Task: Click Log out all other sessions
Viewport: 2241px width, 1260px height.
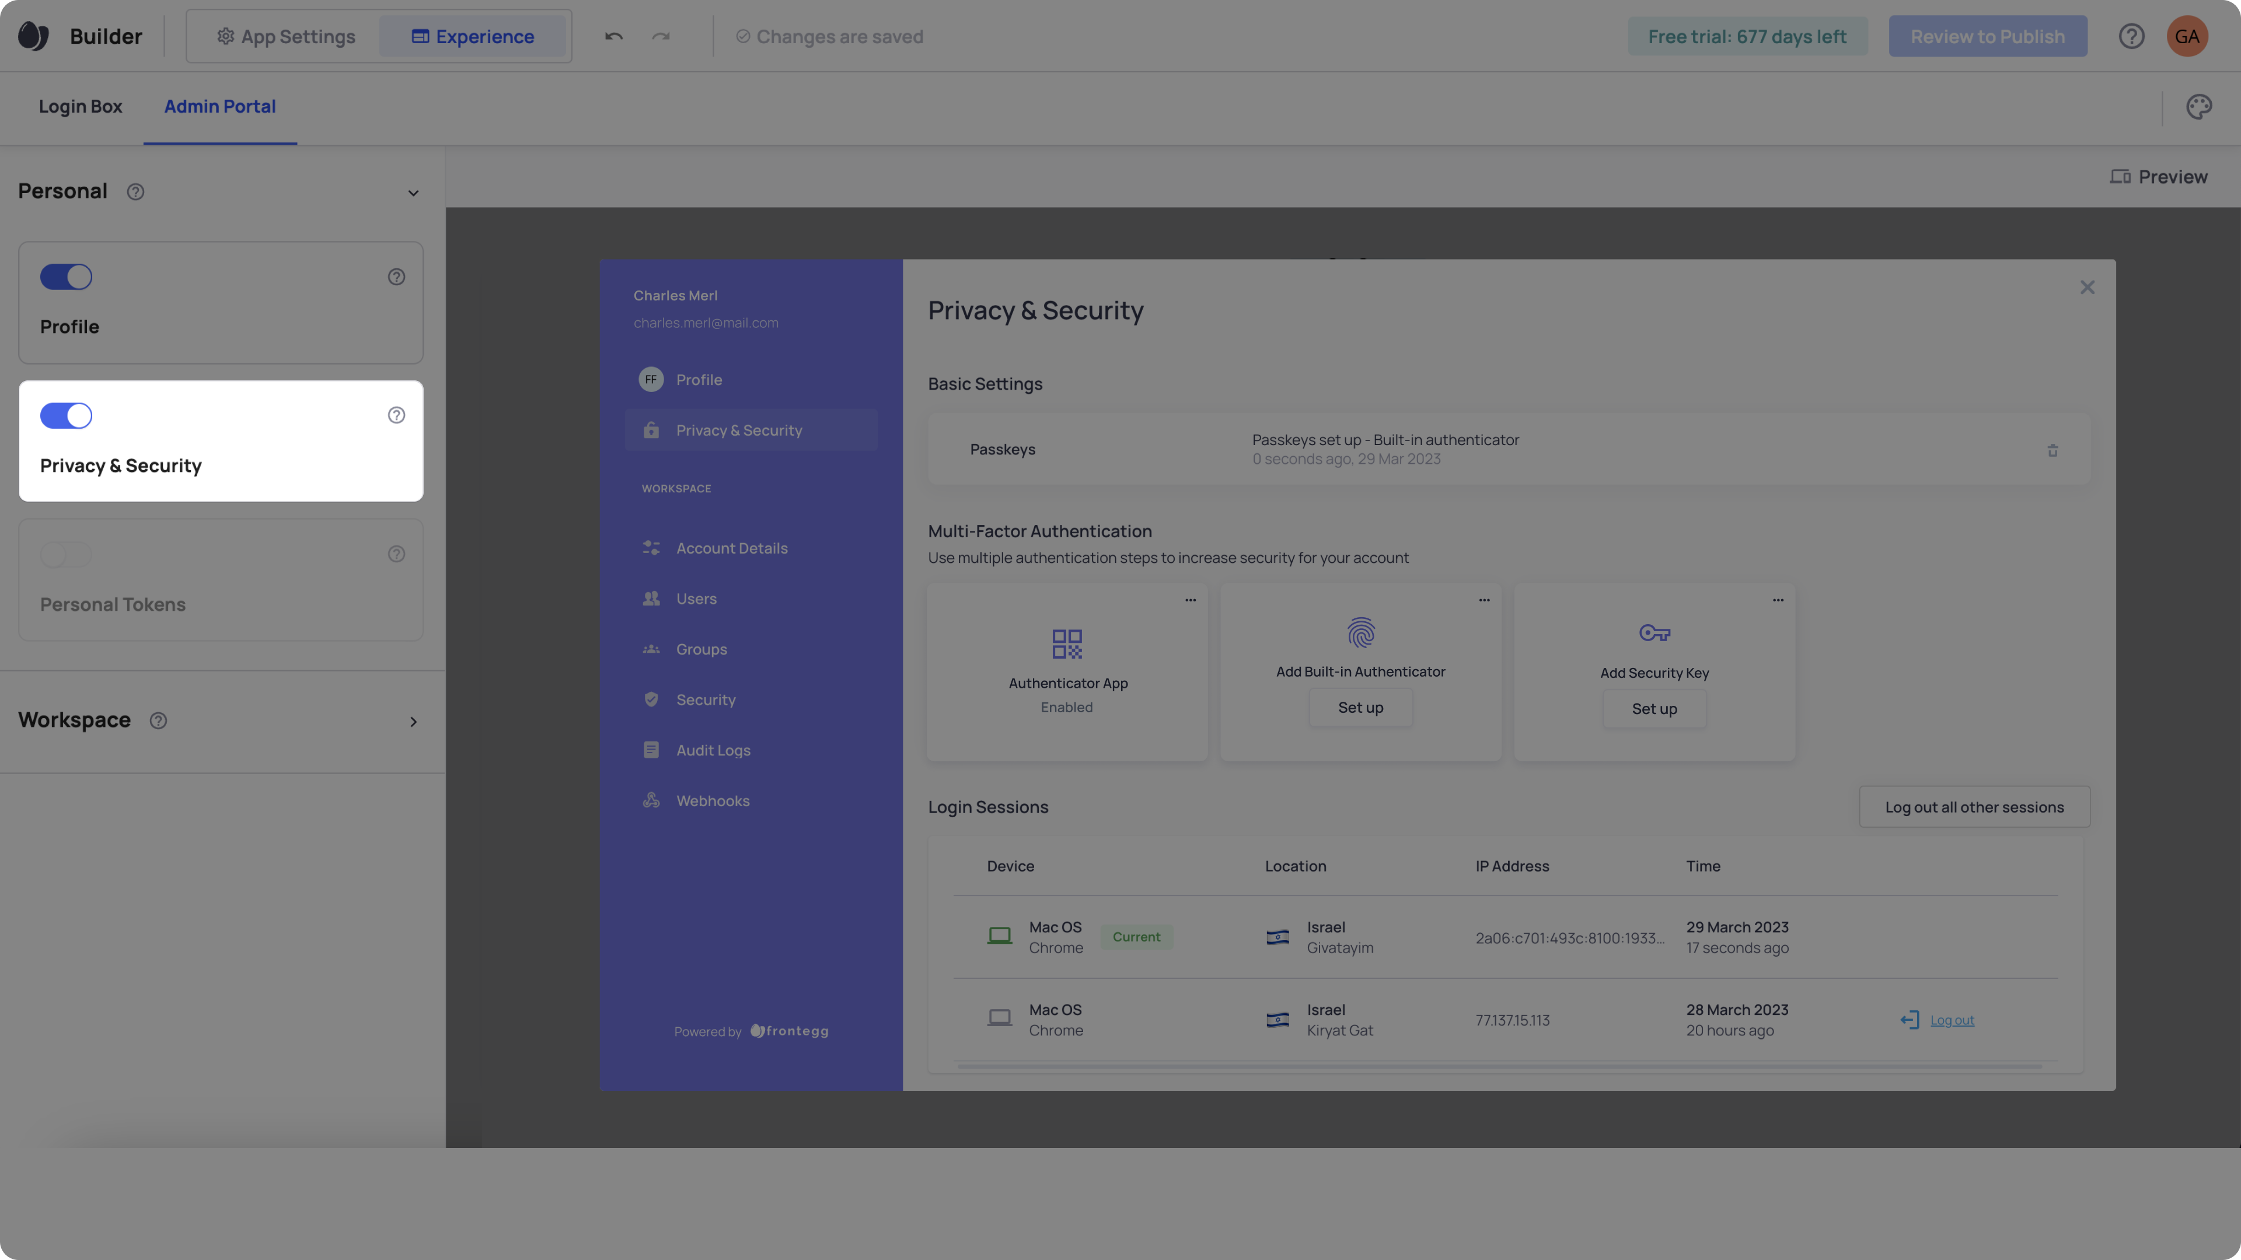Action: (1974, 807)
